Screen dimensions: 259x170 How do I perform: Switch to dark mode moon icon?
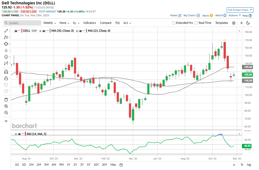[x=248, y=23]
